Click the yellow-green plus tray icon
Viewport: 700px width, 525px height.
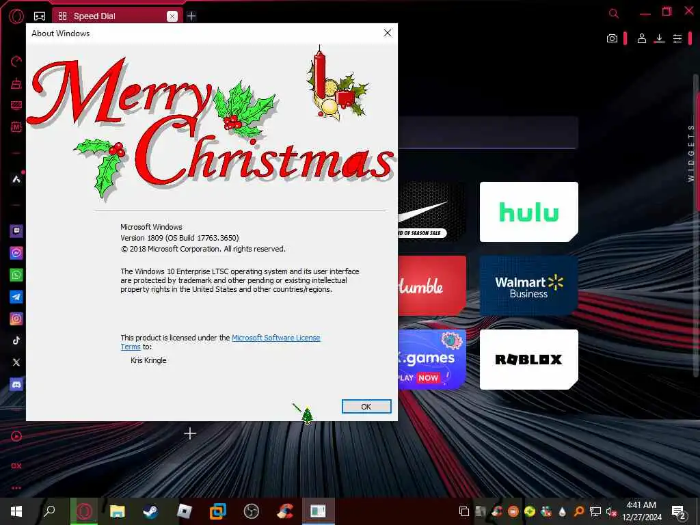click(x=530, y=511)
